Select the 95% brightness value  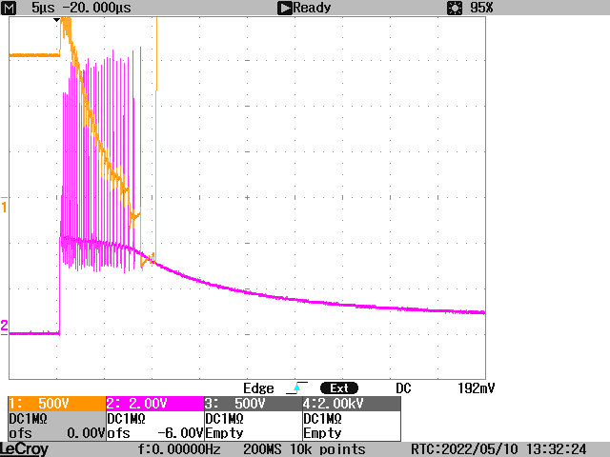coord(481,8)
